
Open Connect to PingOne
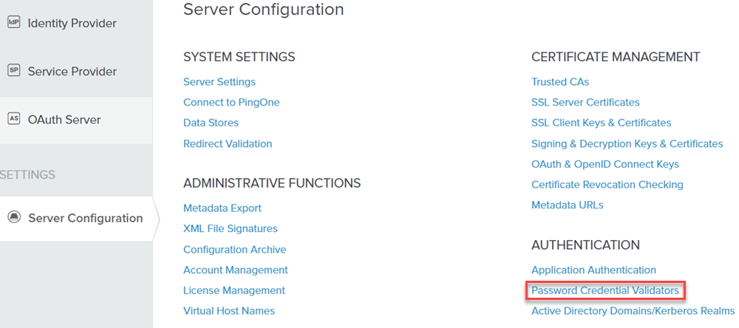(231, 102)
